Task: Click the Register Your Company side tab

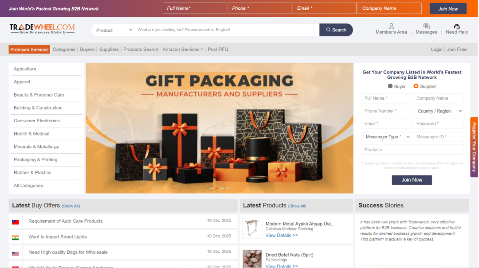Action: click(x=474, y=147)
